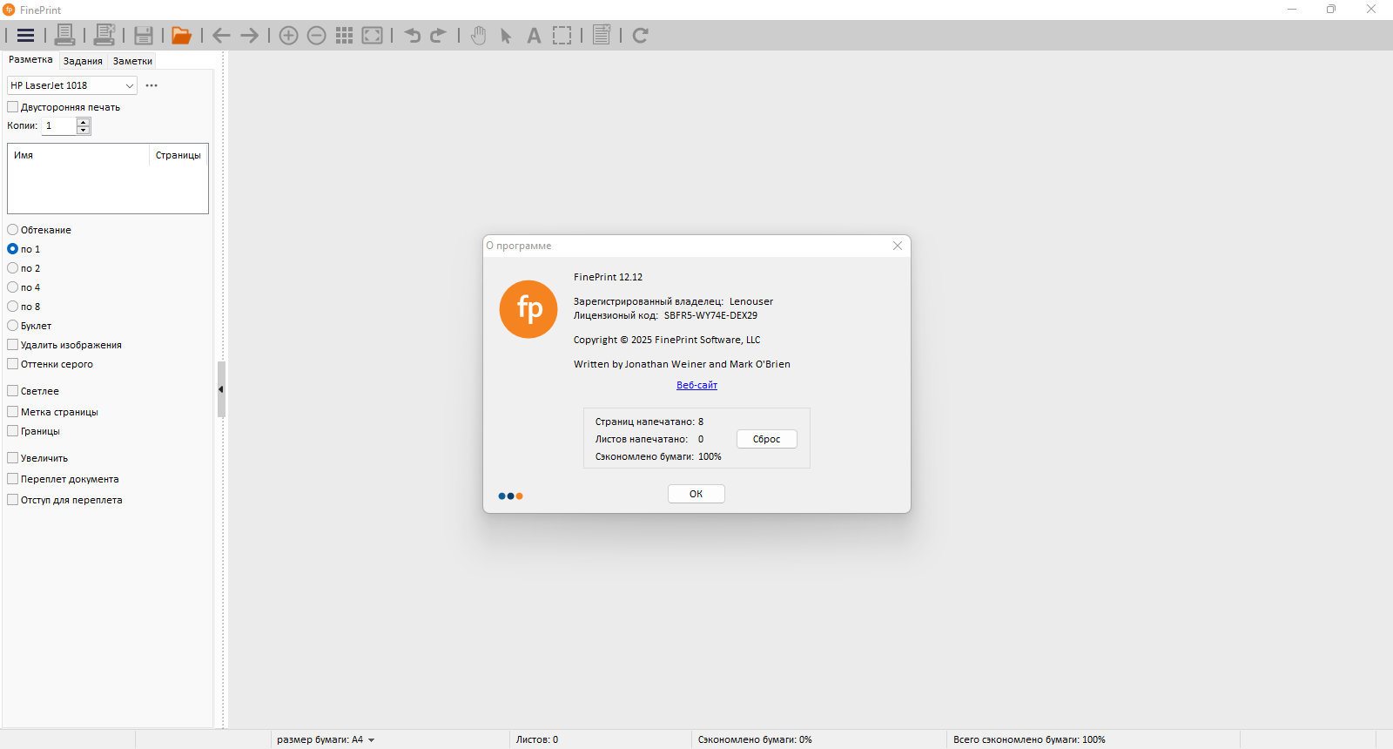Collapse the left panel with splitter arrow

point(221,389)
